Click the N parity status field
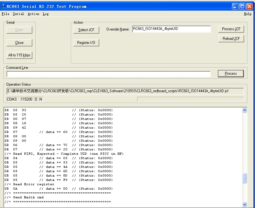 [x=41, y=99]
